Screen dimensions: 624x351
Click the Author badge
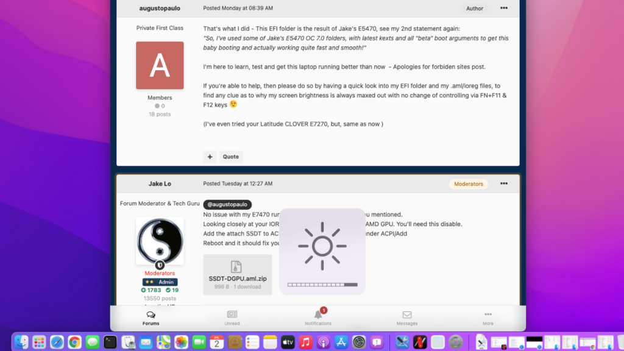474,9
